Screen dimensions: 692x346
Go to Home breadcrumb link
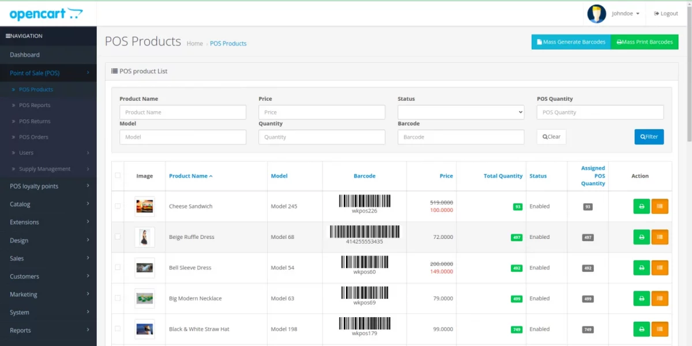(195, 43)
